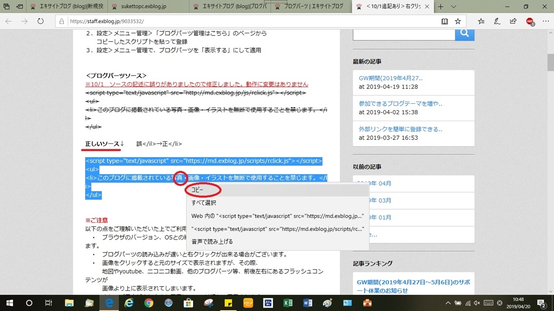
Task: Switch to エキサイトブログ 新規投稿 tab
Action: coord(68,6)
